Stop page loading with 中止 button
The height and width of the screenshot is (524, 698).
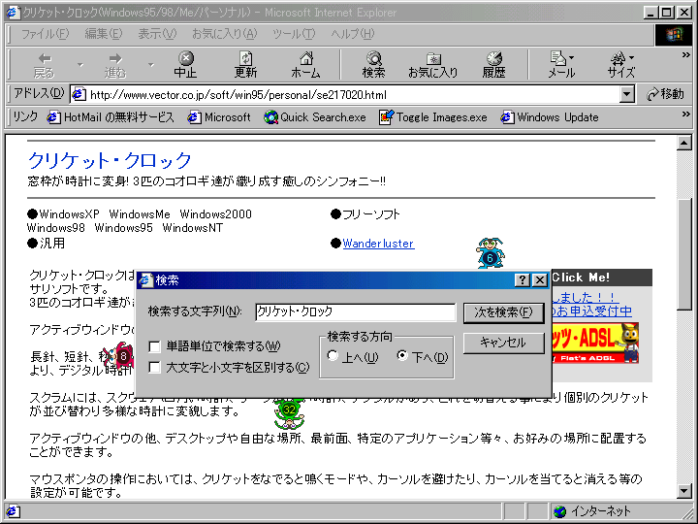[185, 65]
